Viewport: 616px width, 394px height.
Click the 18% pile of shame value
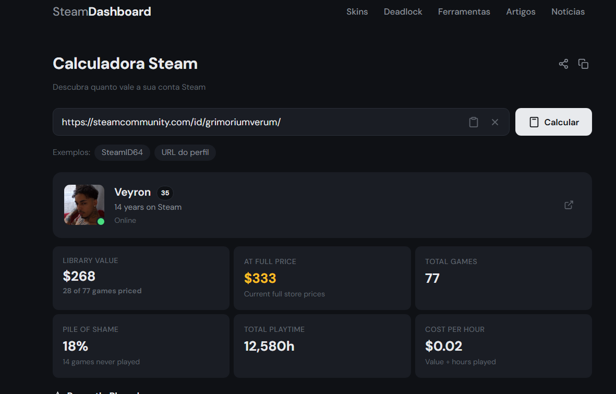coord(76,347)
